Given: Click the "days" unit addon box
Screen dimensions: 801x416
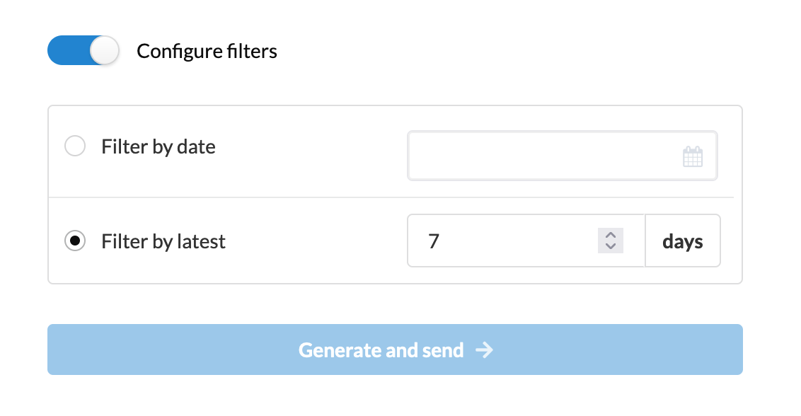Looking at the screenshot, I should [683, 241].
